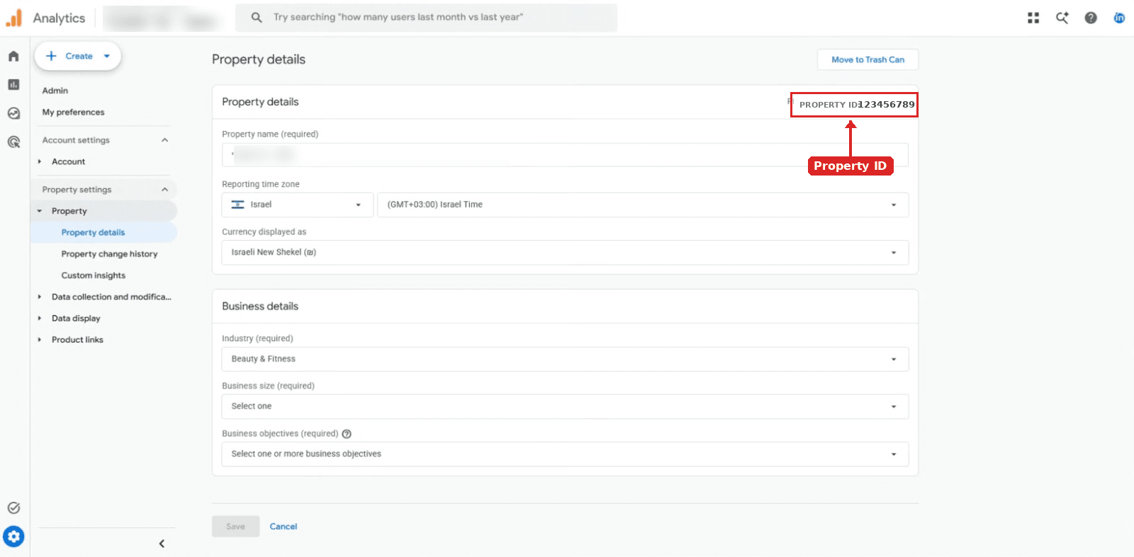Image resolution: width=1134 pixels, height=557 pixels.
Task: Click the Cancel link
Action: point(283,527)
